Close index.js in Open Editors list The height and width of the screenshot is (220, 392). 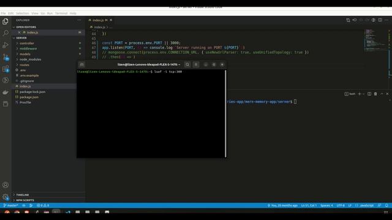pos(19,32)
